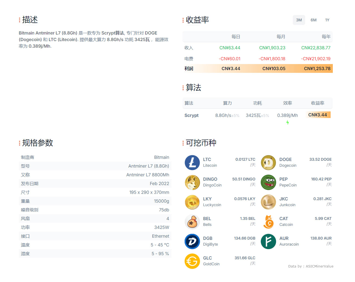Click the Junkcoin JKC ship icon
Screen dimensions: 355x282
268,202
